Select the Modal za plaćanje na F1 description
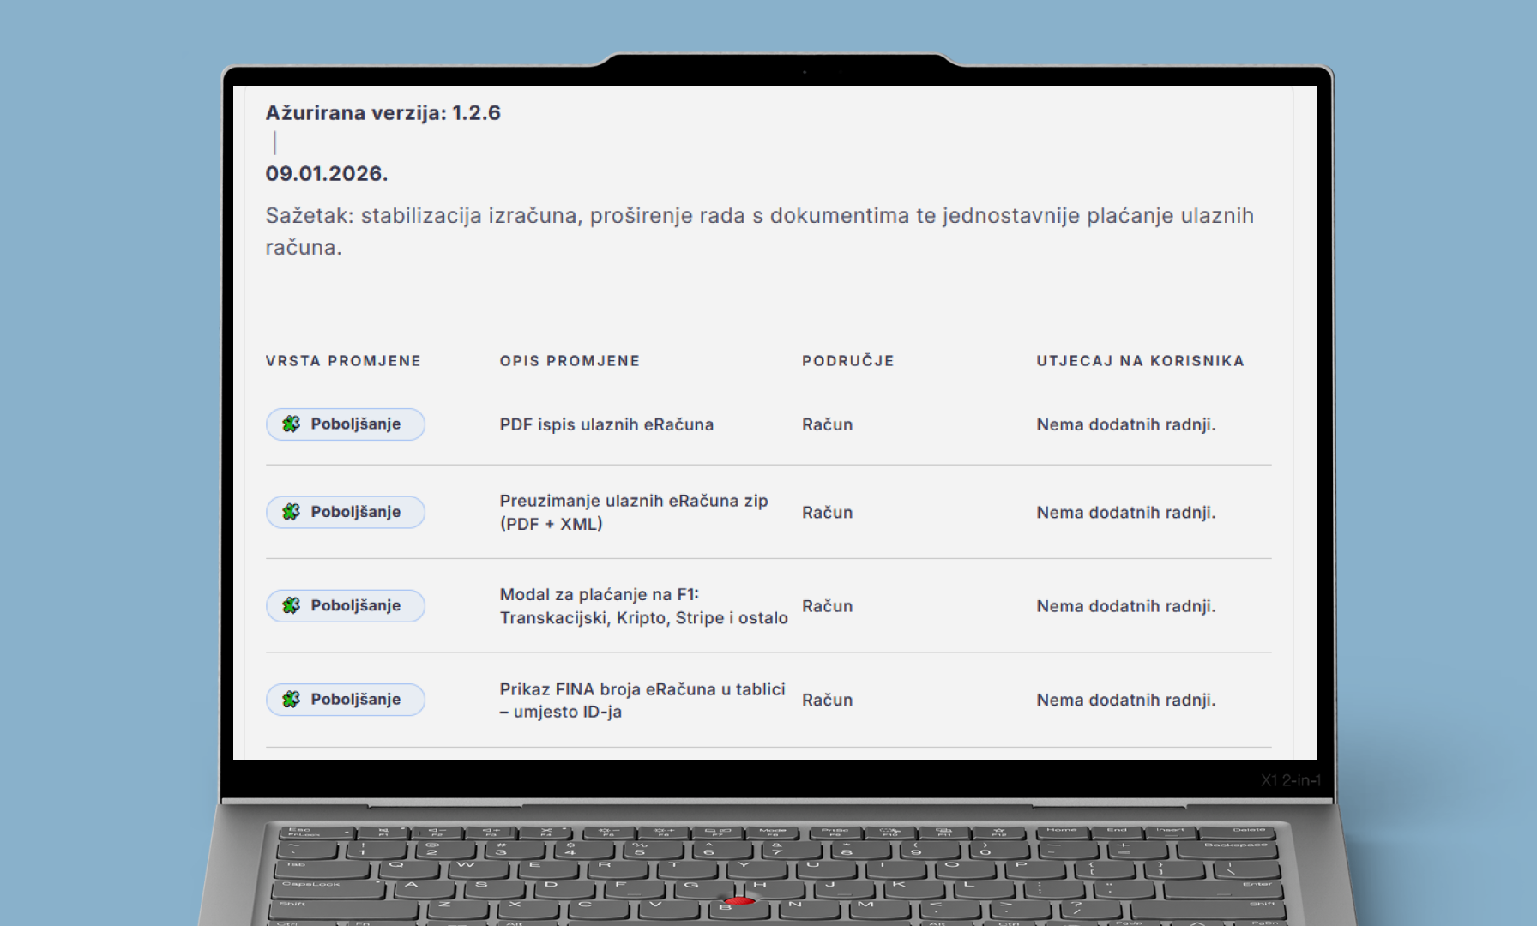 (x=643, y=605)
